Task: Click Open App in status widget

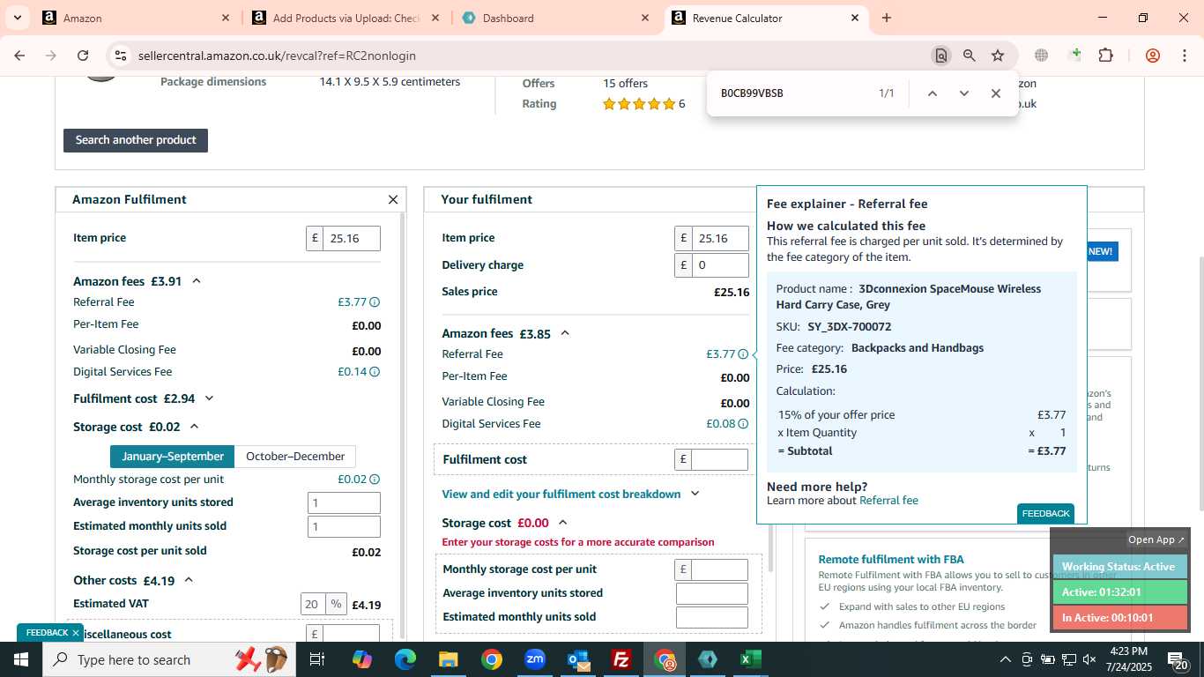Action: pyautogui.click(x=1156, y=539)
